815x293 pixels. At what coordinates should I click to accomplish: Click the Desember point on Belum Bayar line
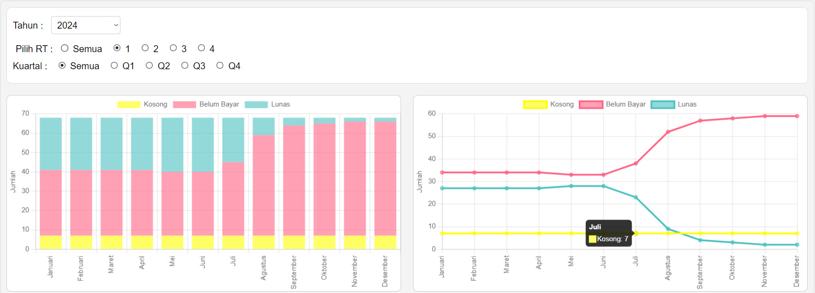coord(797,116)
